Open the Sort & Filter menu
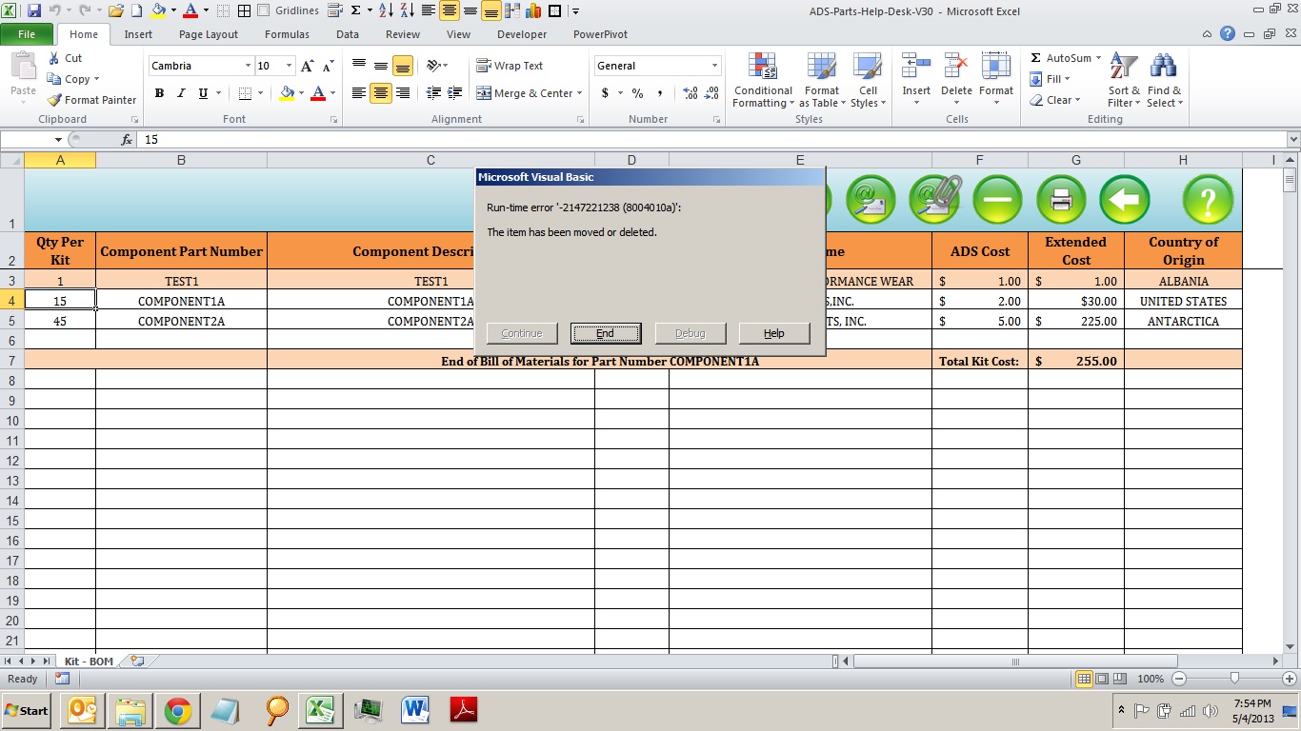This screenshot has height=731, width=1301. [1124, 80]
